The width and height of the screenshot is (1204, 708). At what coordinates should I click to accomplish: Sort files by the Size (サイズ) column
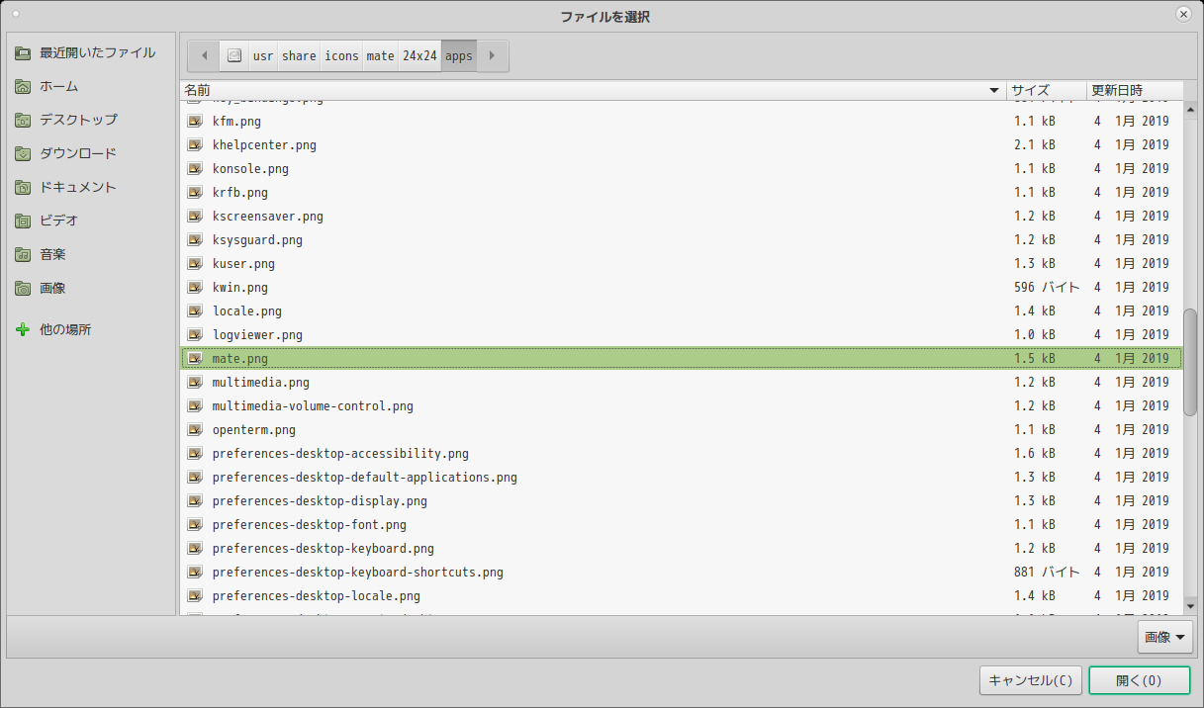tap(1046, 91)
